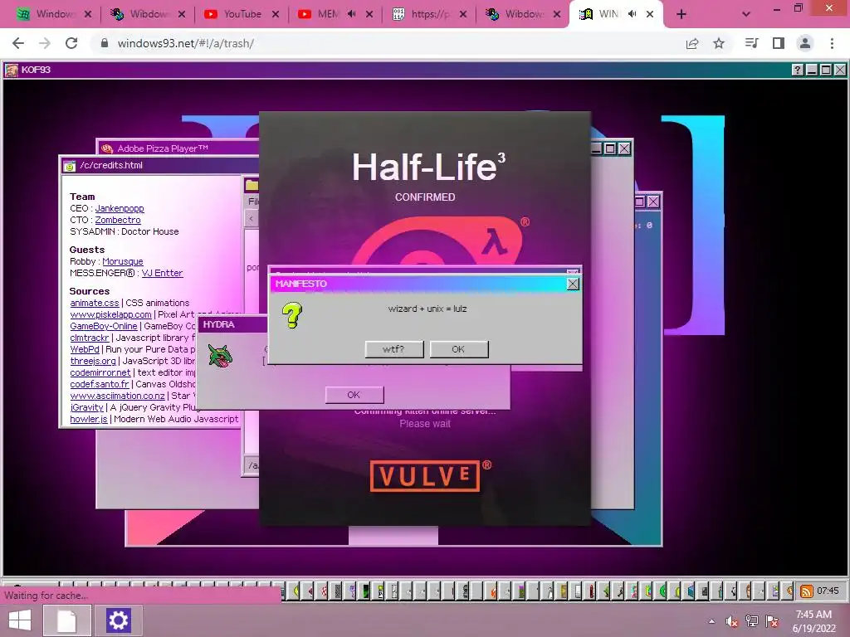Click the muted volume tray icon
The width and height of the screenshot is (850, 637).
pos(732,621)
